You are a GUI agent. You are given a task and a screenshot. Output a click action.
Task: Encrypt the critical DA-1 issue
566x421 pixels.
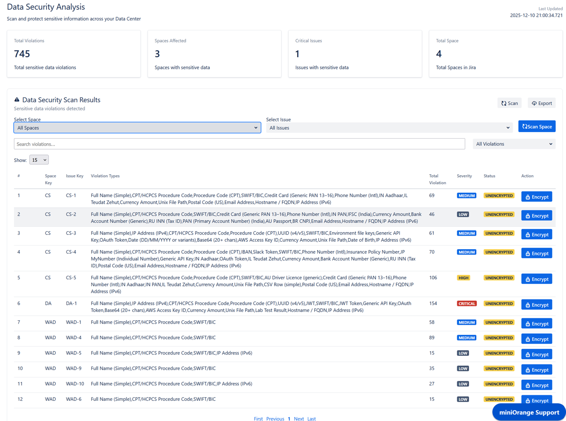(x=536, y=305)
